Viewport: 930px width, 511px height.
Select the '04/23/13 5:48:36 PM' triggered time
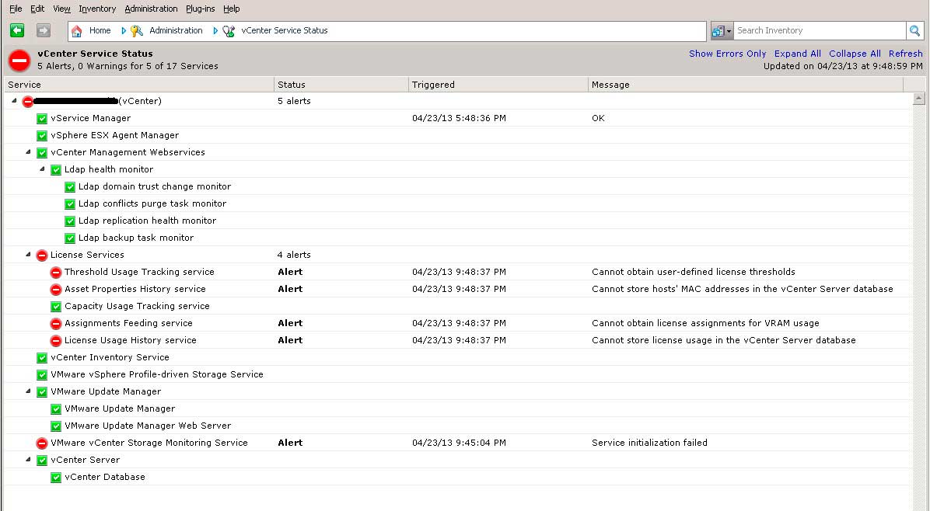click(459, 118)
